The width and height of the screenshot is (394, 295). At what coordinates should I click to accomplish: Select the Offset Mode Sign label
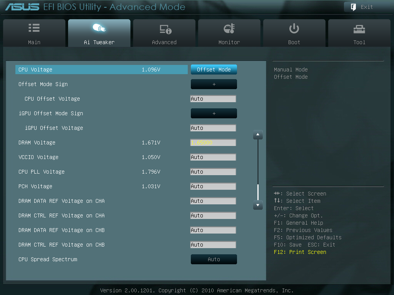(43, 84)
